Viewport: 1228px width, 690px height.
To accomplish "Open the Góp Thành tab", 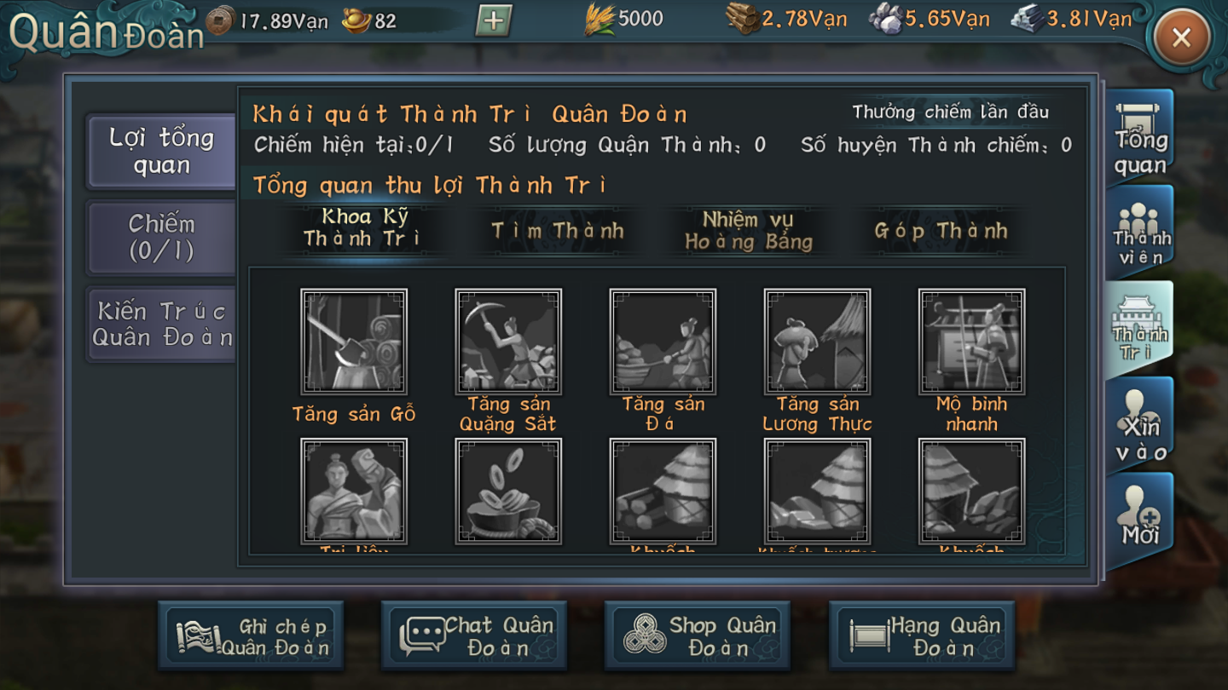I will (941, 231).
